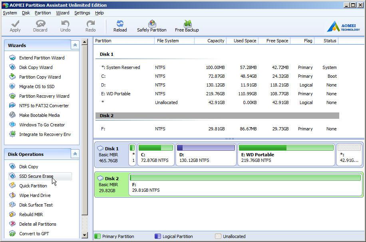Click the Logical Partition legend swatch
Image resolution: width=366 pixels, height=242 pixels.
pos(158,236)
